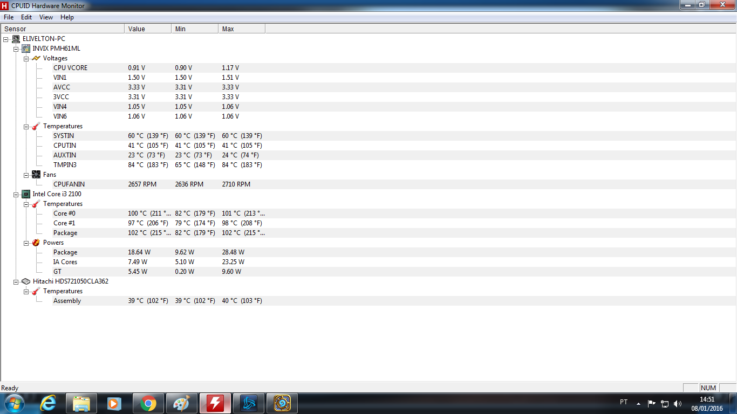Open the Hearthstone app in taskbar
This screenshot has height=414, width=737.
coord(282,403)
